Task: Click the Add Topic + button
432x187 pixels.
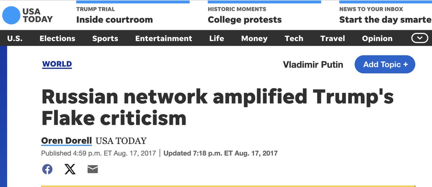Action: point(385,65)
